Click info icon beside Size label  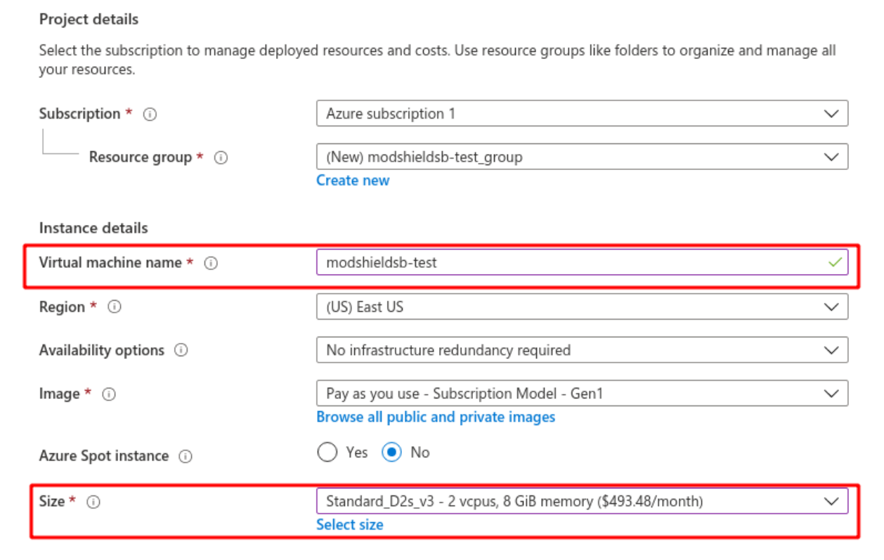point(93,502)
